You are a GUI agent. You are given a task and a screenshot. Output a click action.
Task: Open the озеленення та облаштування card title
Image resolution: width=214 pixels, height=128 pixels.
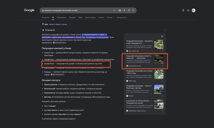pos(139,102)
